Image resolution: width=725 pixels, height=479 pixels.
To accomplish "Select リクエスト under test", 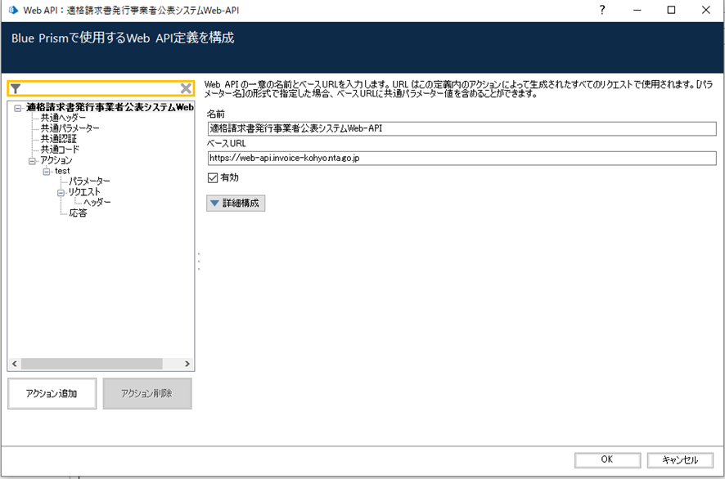I will click(84, 192).
